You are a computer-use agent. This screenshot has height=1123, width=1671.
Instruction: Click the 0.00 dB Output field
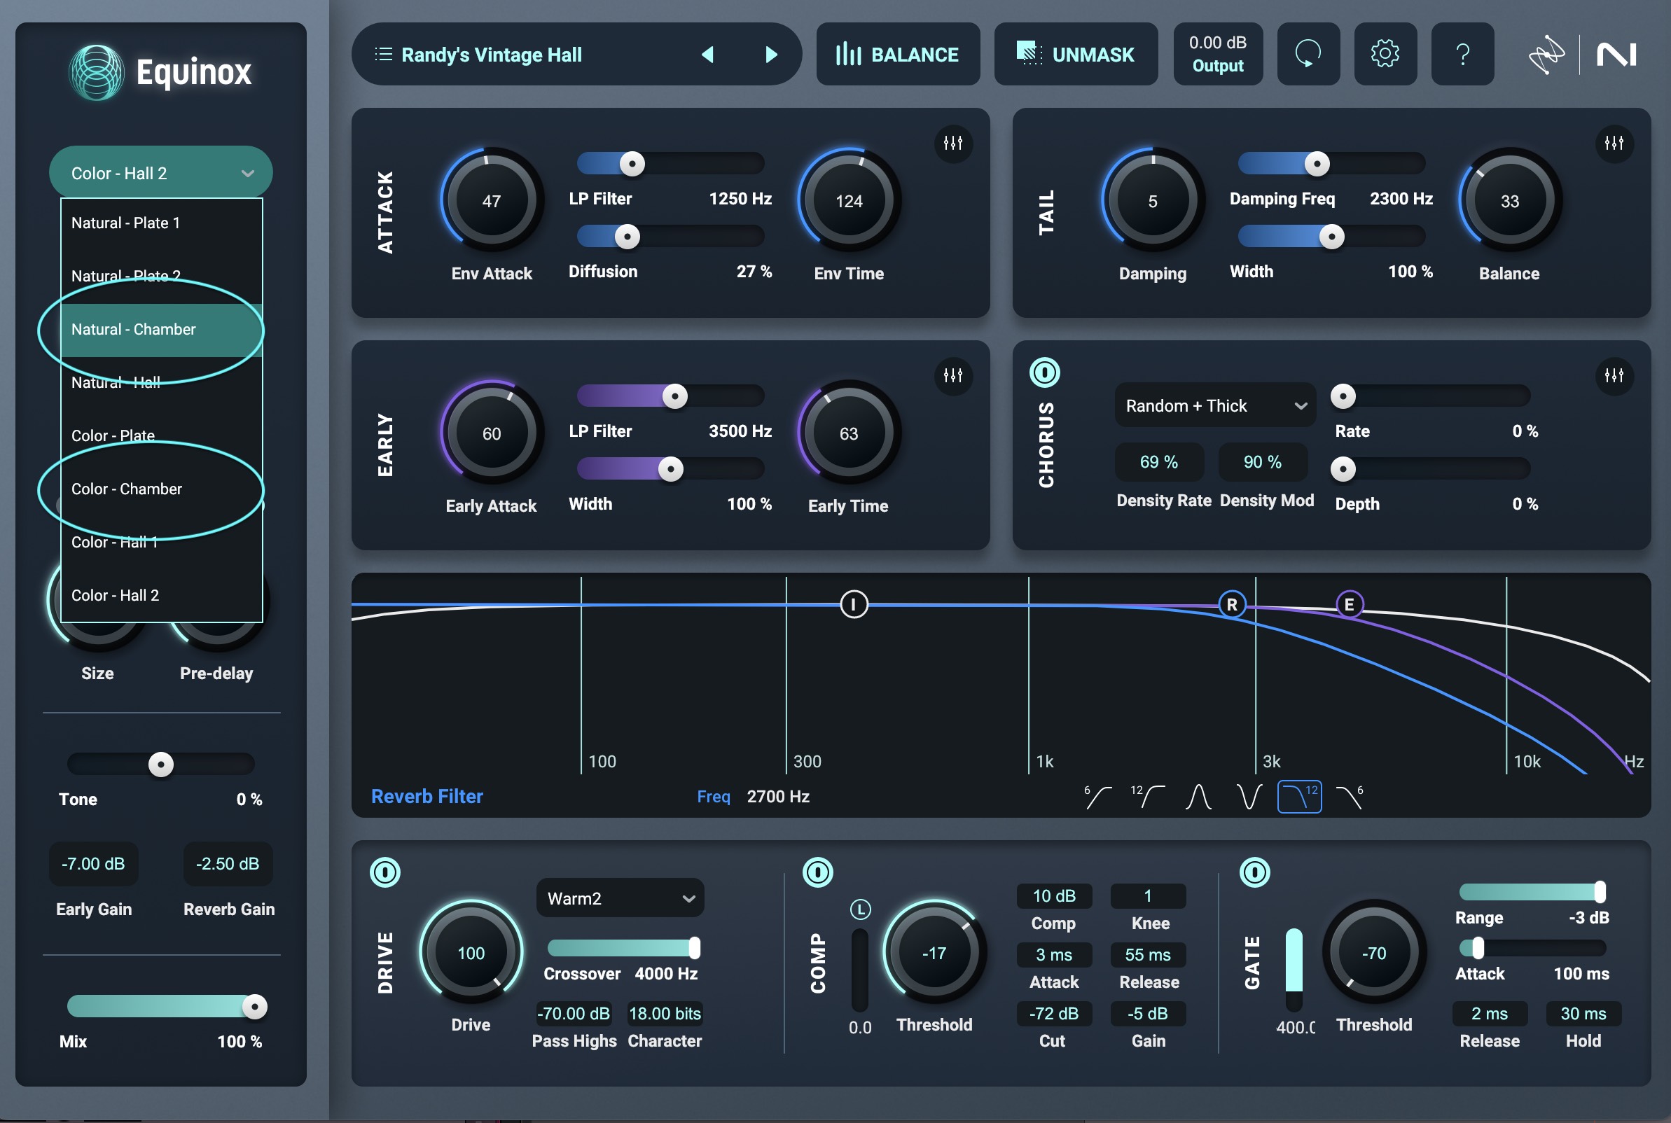(1218, 55)
